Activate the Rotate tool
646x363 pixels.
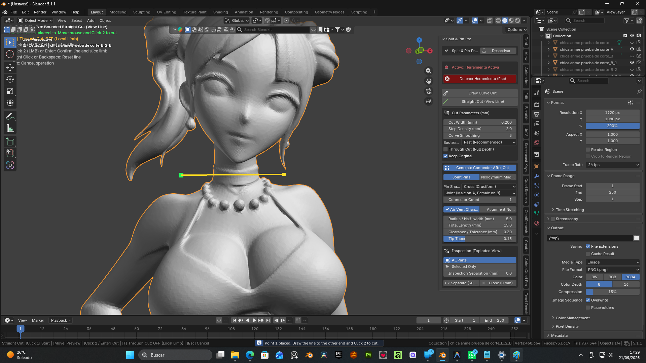10,79
